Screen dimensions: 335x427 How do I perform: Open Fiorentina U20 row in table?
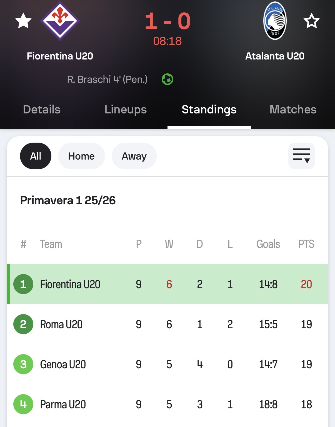70,284
